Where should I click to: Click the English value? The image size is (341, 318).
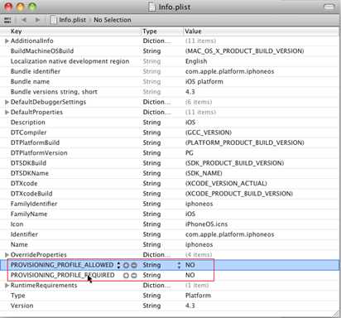click(196, 61)
